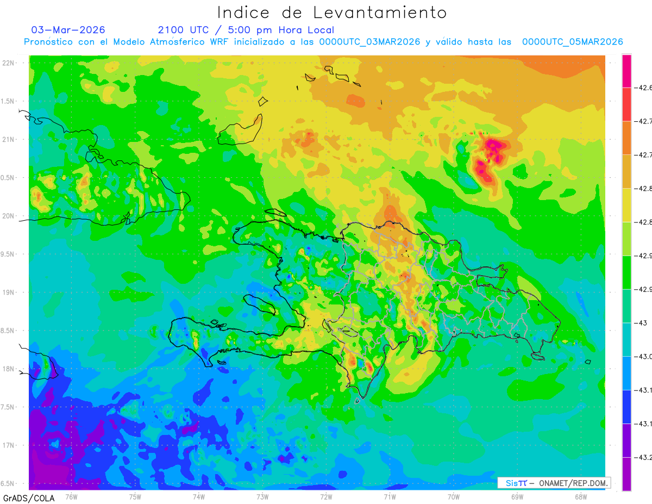
Task: Click the light blue swatch on the color bar
Action: [x=626, y=374]
